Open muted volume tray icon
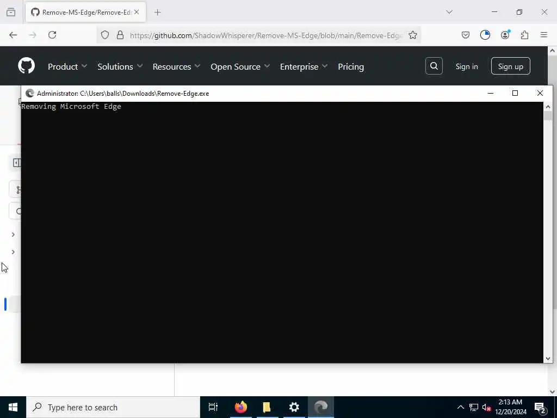This screenshot has height=418, width=557. pos(486,407)
